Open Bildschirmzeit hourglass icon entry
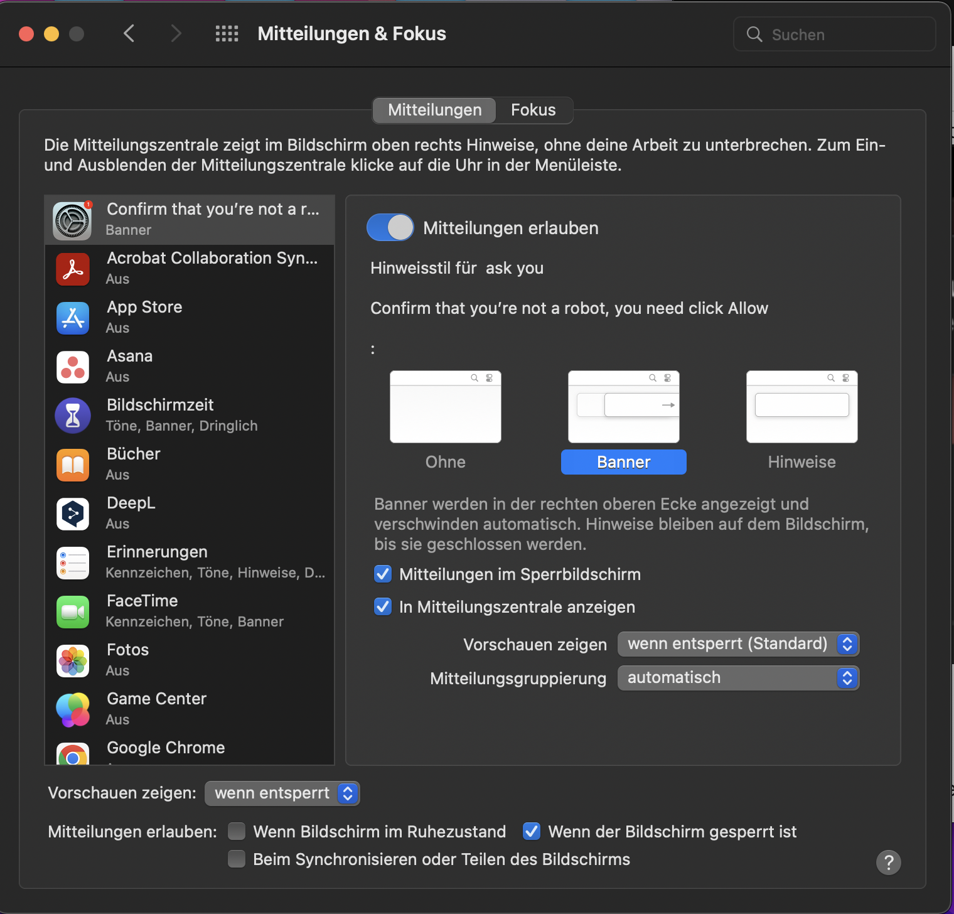 73,416
